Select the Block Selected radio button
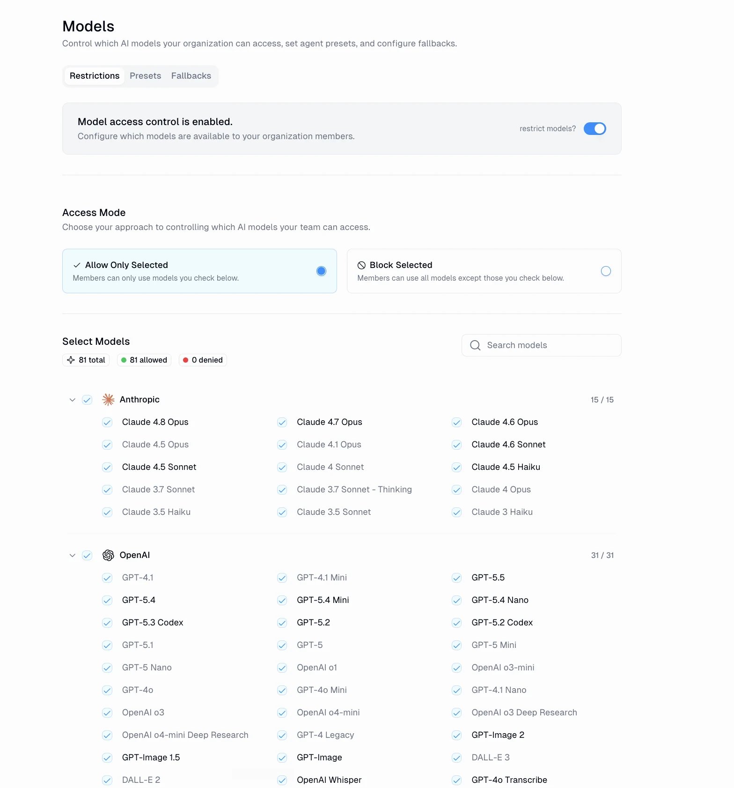734x788 pixels. point(606,271)
